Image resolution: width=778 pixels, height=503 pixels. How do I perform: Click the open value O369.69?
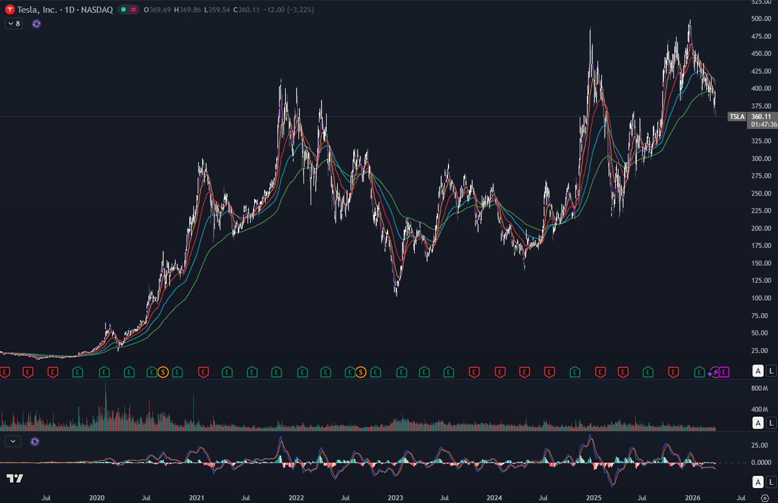(158, 10)
